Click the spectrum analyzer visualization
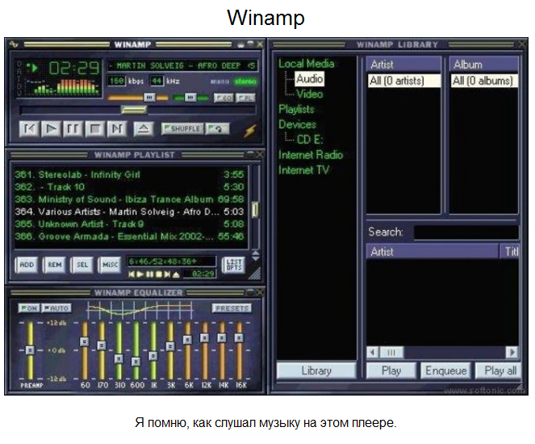The height and width of the screenshot is (444, 535). (x=63, y=86)
